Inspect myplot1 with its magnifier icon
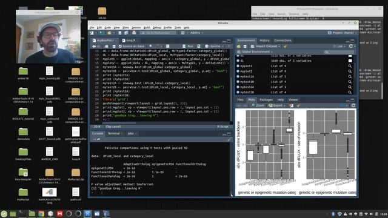Image resolution: width=388 pixels, height=218 pixels. click(350, 66)
